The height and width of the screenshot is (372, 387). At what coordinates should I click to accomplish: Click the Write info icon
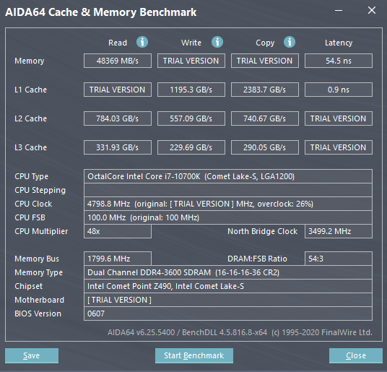217,42
